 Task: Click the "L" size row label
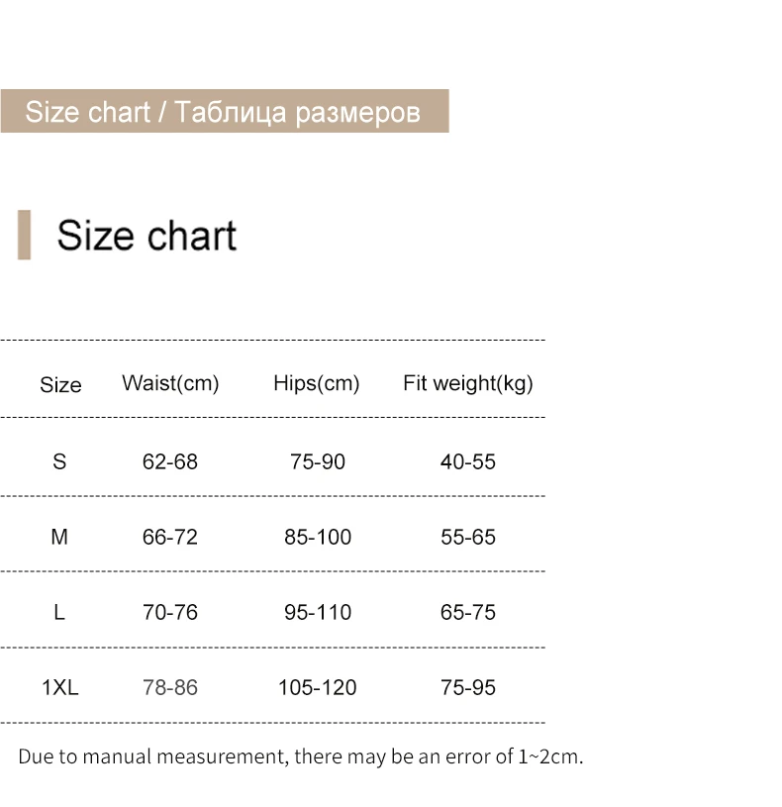coord(59,612)
